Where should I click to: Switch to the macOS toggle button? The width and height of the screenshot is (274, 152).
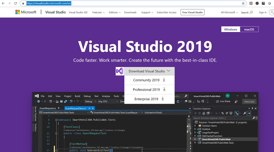(x=249, y=29)
